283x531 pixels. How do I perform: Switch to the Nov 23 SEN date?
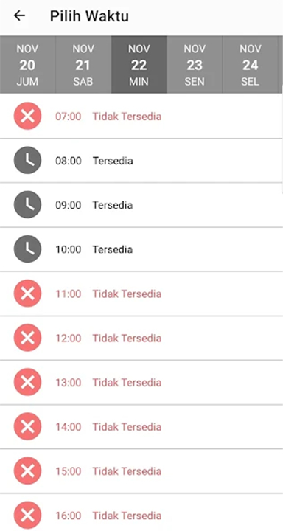coord(195,64)
